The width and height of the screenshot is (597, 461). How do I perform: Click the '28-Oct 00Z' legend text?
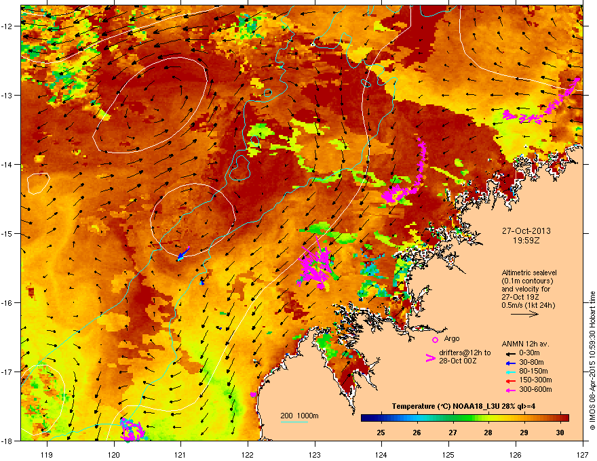pyautogui.click(x=458, y=361)
